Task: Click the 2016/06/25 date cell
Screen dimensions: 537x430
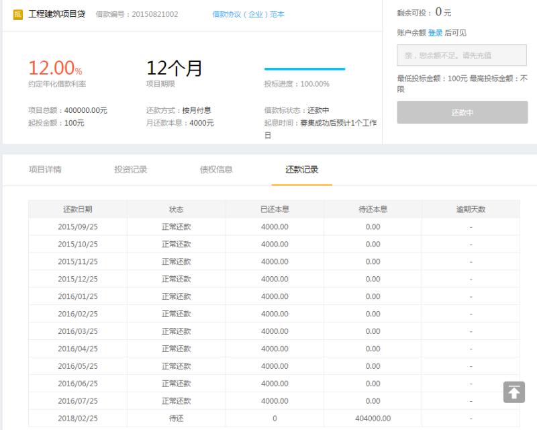Action: point(78,384)
